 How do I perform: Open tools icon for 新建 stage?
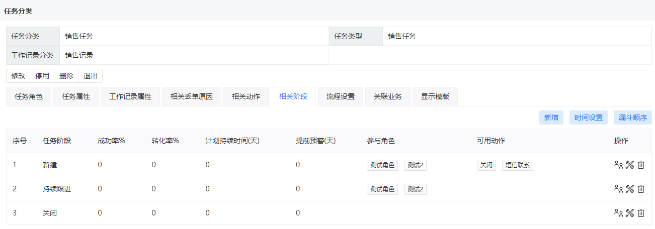630,165
